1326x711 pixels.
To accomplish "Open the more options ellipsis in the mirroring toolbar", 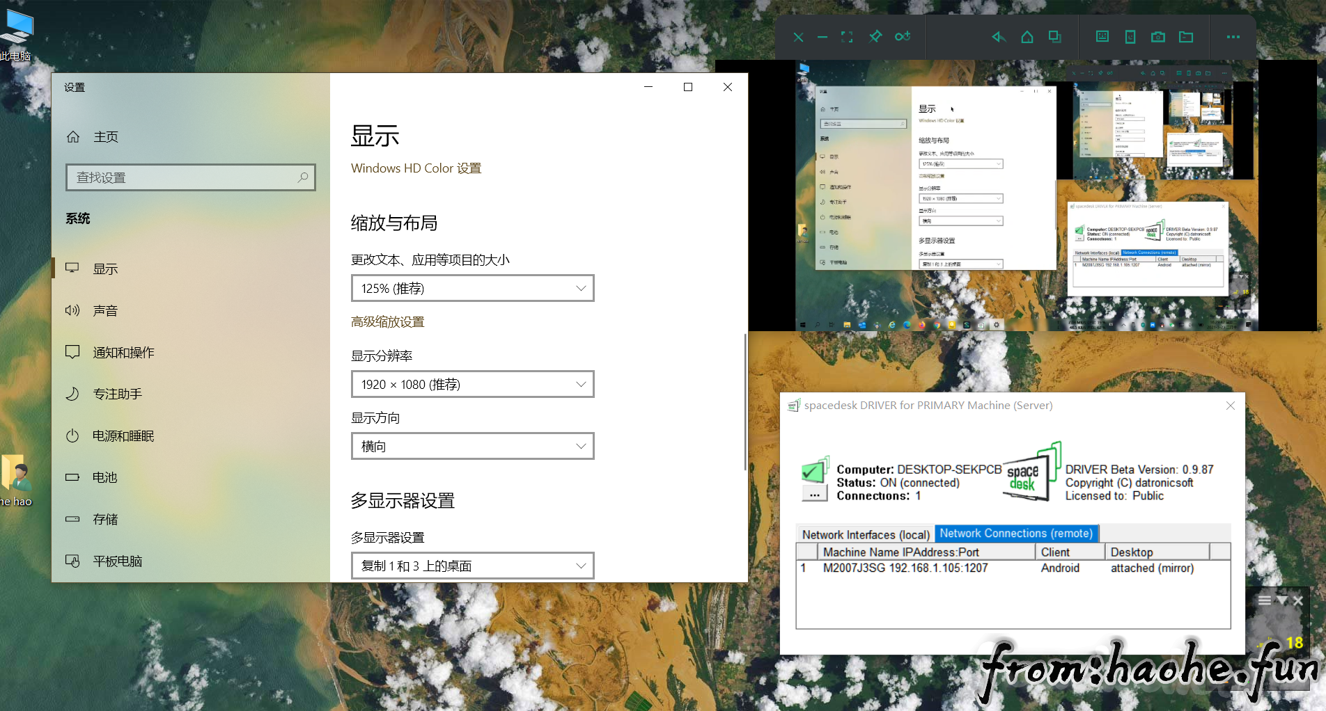I will 1233,37.
